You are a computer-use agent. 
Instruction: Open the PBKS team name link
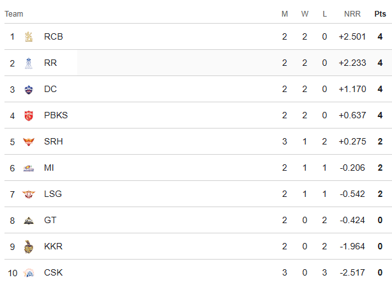[x=56, y=116]
